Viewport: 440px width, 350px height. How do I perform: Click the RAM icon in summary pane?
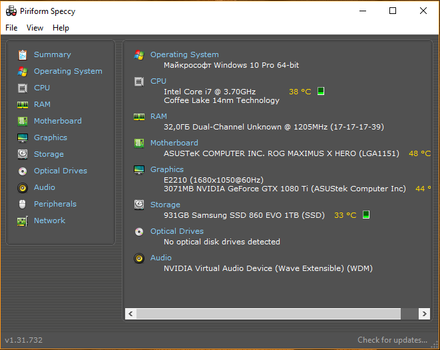coord(139,116)
